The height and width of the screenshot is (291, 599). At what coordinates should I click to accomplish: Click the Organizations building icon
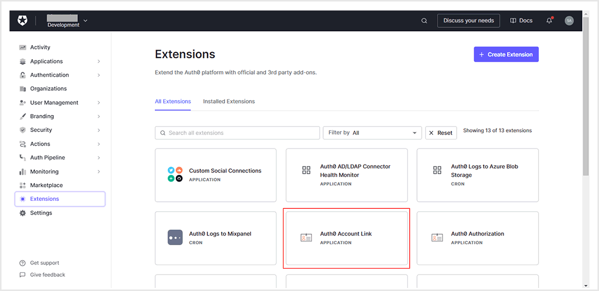[22, 89]
